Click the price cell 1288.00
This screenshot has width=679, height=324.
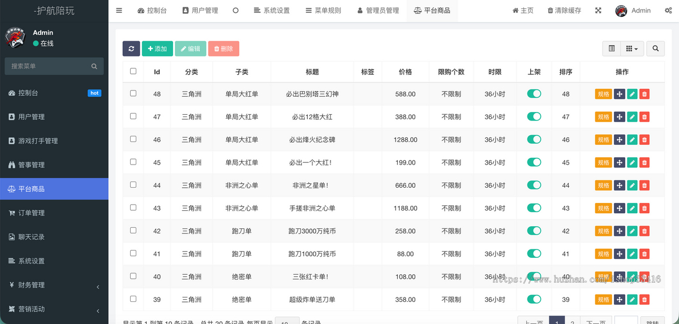click(x=405, y=140)
